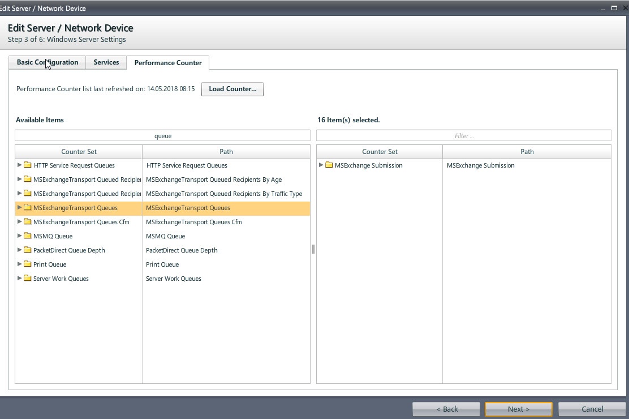
Task: Expand the Print Queue tree node
Action: 20,264
